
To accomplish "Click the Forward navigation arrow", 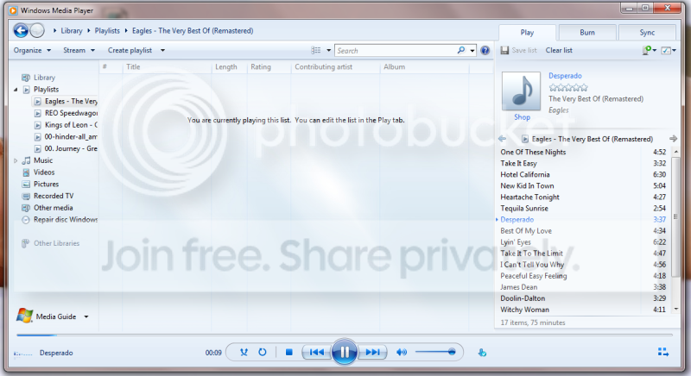I will pos(37,30).
